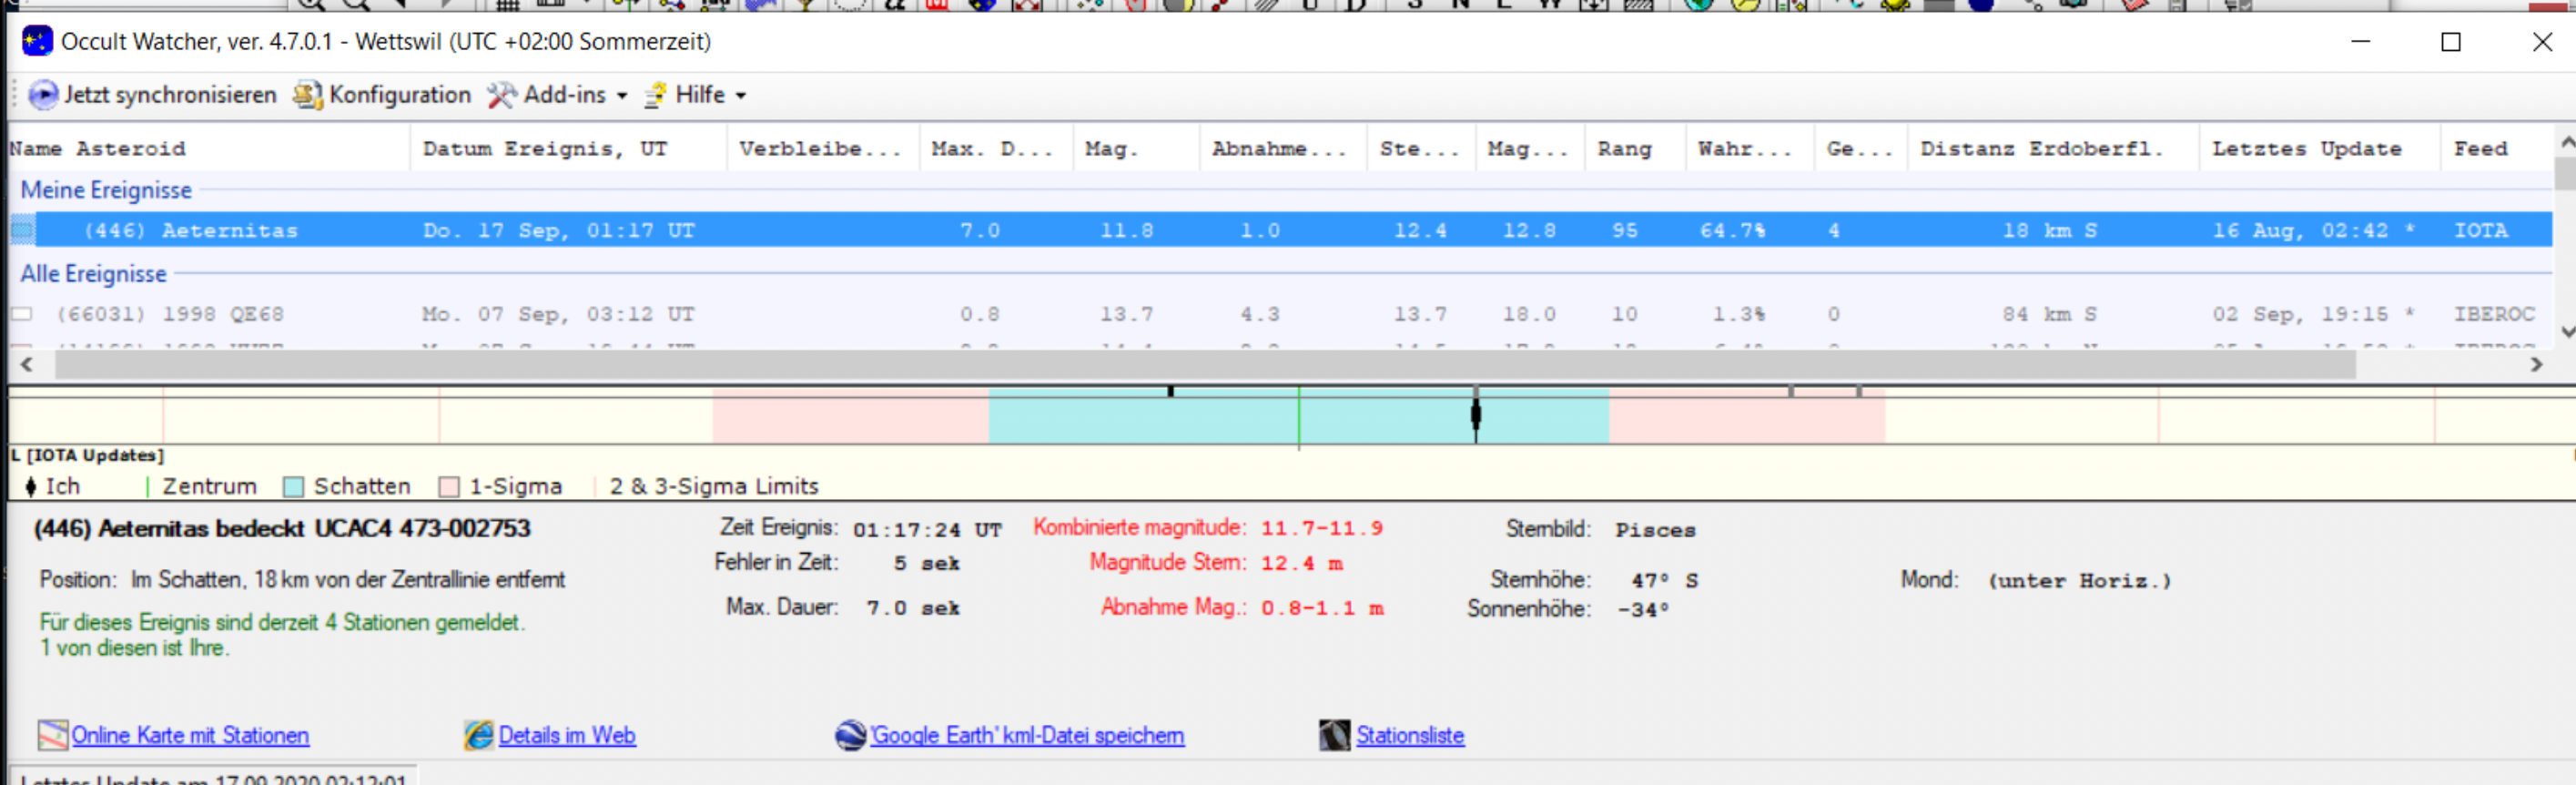Click the Add-ins tools icon
The height and width of the screenshot is (785, 2576).
coord(501,95)
